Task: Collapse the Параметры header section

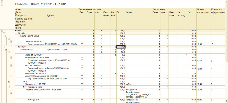Action: [2, 1]
